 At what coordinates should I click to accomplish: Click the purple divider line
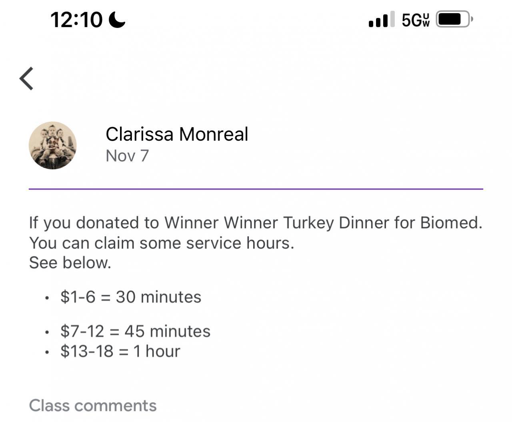[256, 189]
